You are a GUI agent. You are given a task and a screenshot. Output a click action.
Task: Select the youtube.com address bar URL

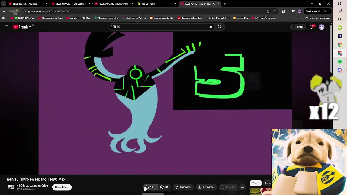[x=49, y=11]
